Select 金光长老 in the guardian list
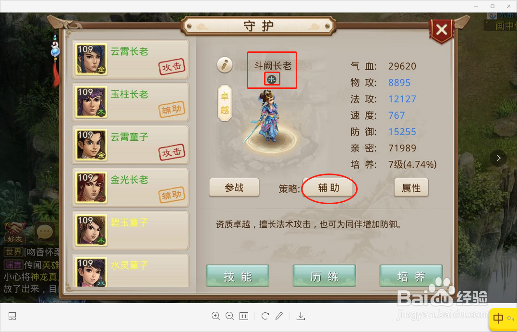This screenshot has width=517, height=332. point(131,188)
